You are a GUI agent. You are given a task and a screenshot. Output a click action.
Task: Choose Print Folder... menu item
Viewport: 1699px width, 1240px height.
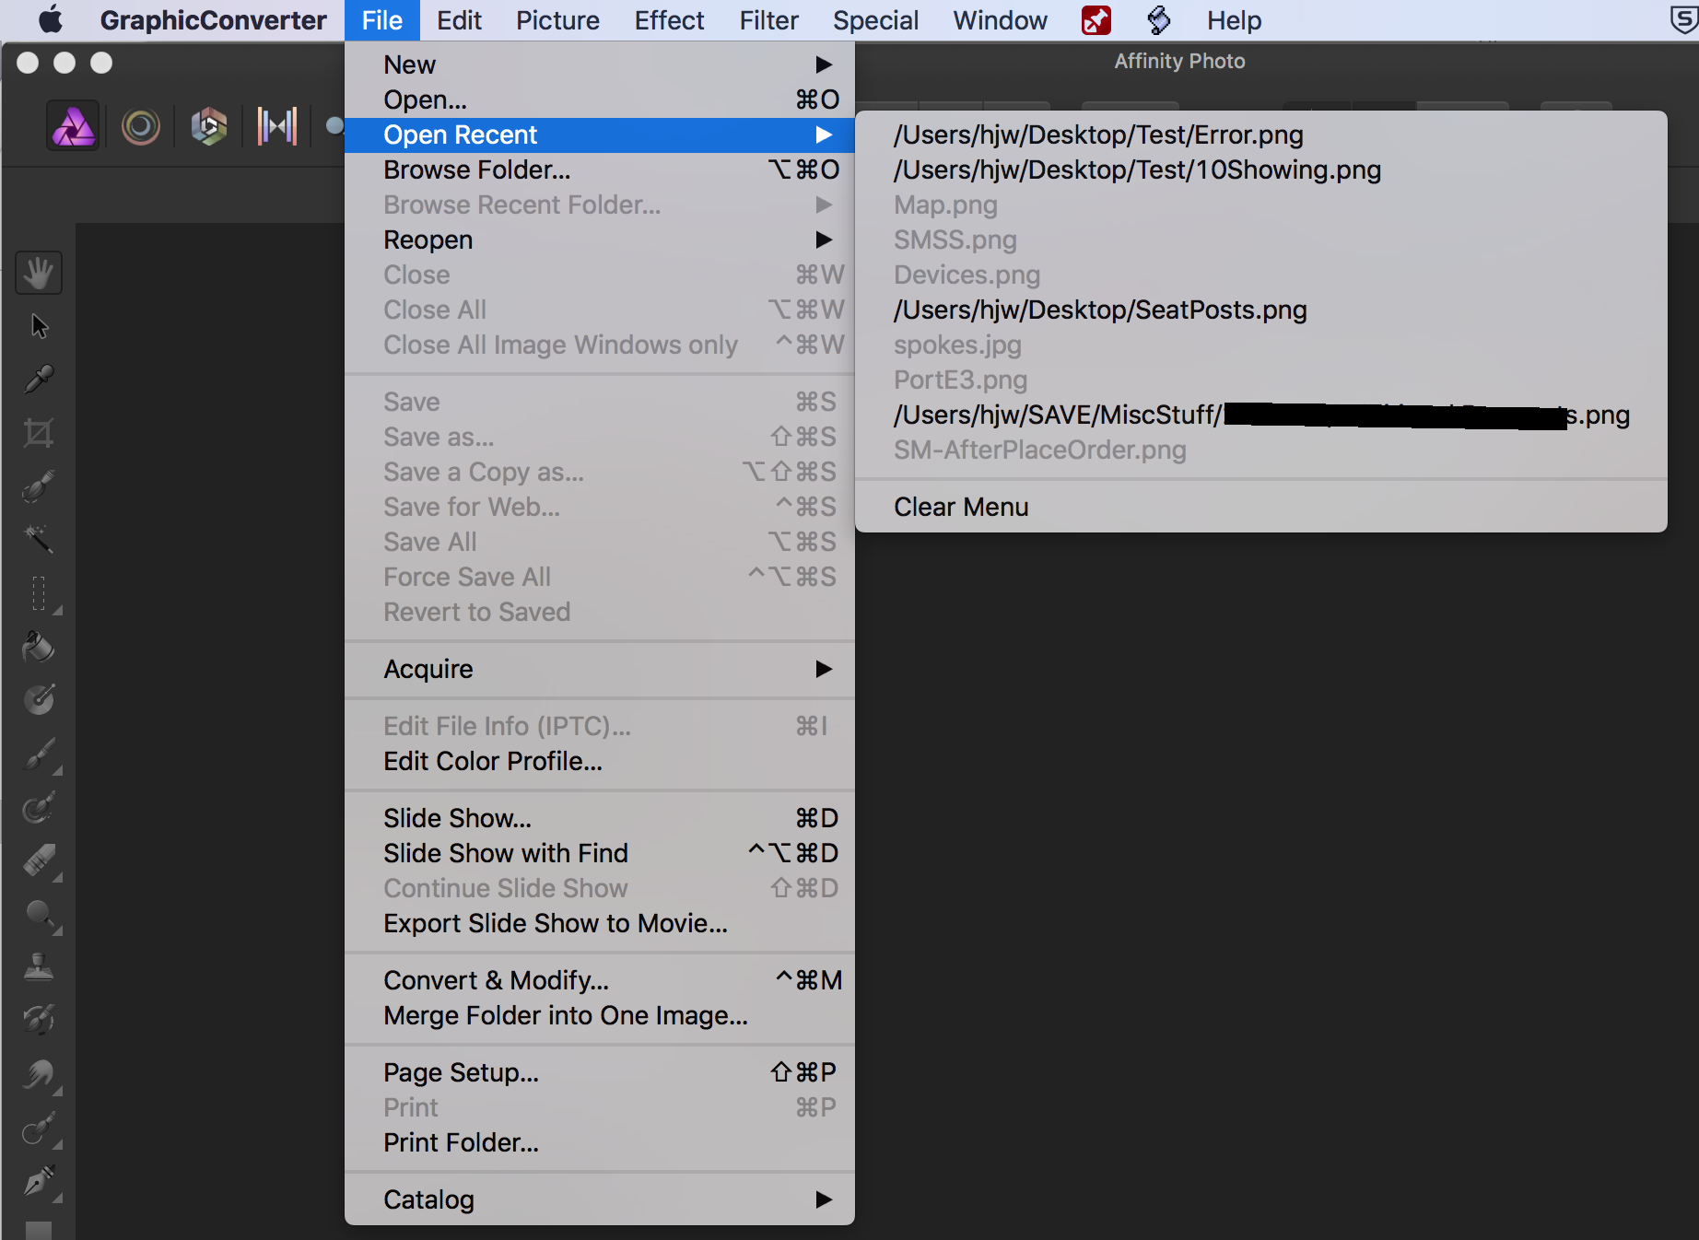click(x=599, y=1142)
